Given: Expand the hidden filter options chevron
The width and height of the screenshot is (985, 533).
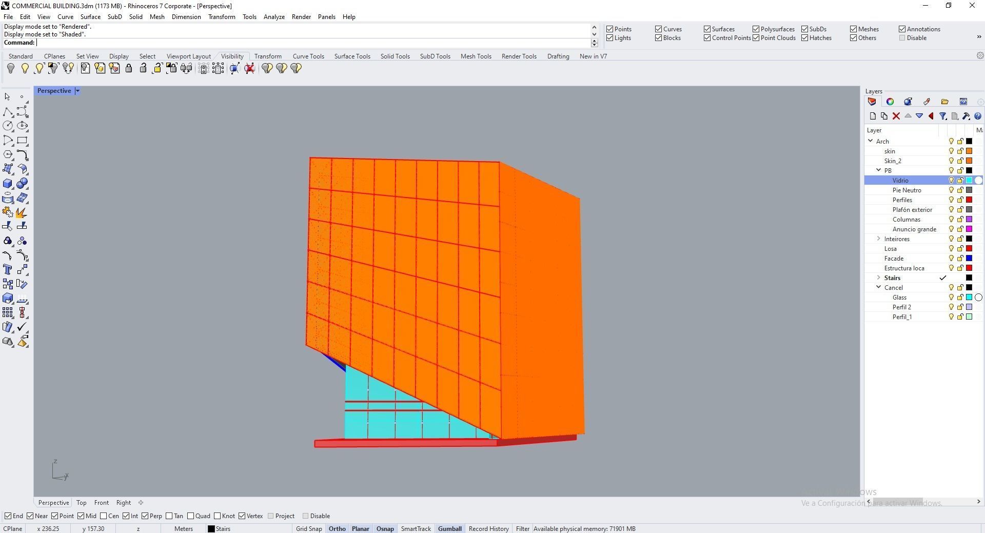Looking at the screenshot, I should 979,36.
